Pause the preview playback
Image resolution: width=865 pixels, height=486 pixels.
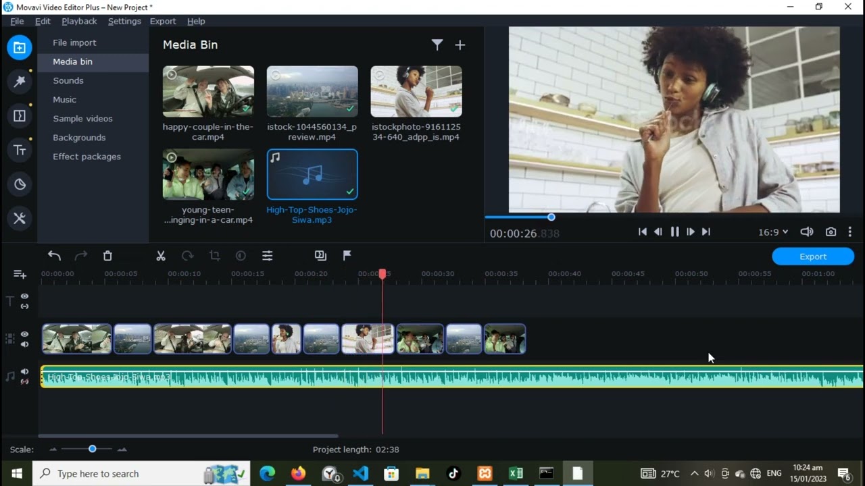point(674,232)
